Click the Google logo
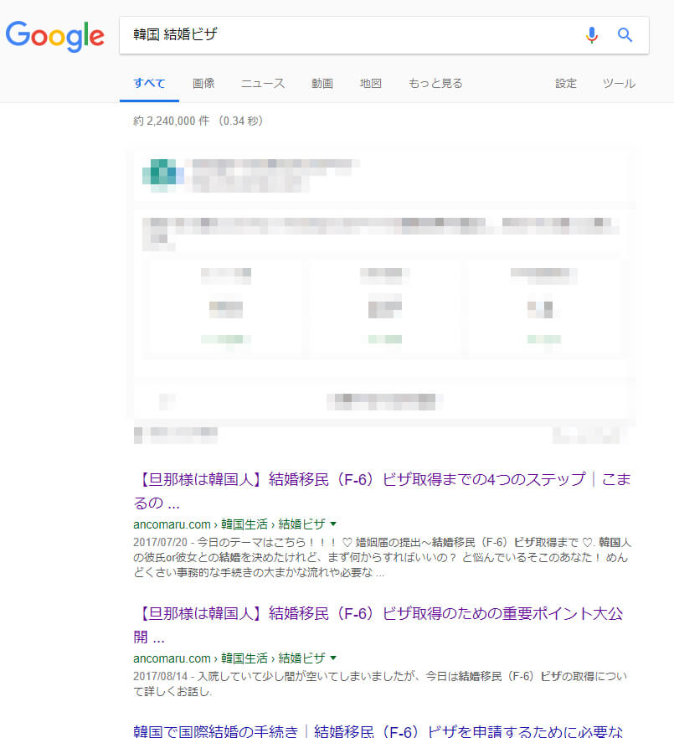Viewport: 674px width, 738px height. [55, 36]
